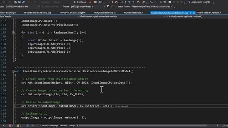Click the horizontal scrollbar thumb at bottom

(x=142, y=126)
